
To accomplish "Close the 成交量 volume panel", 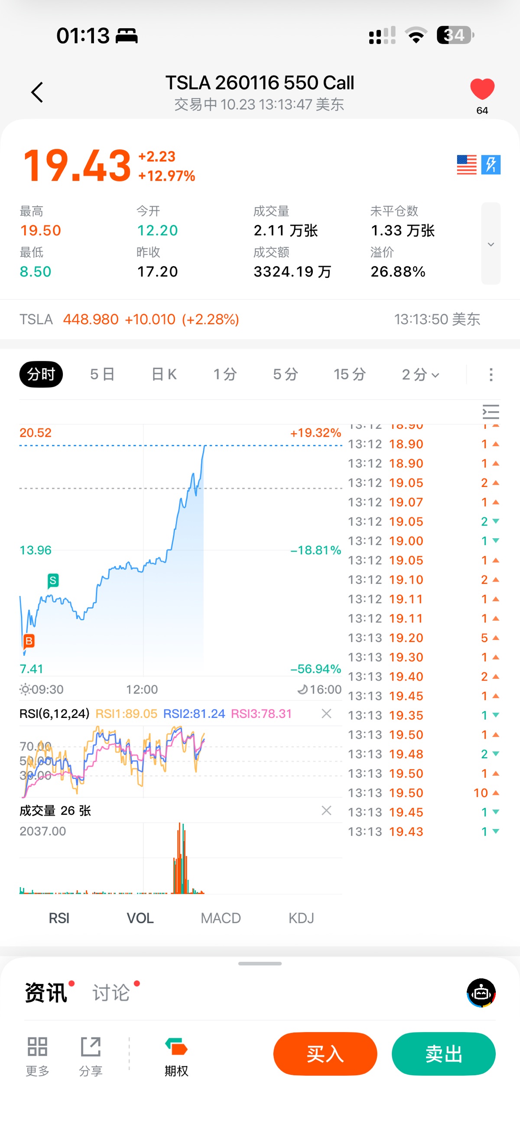I will 326,810.
